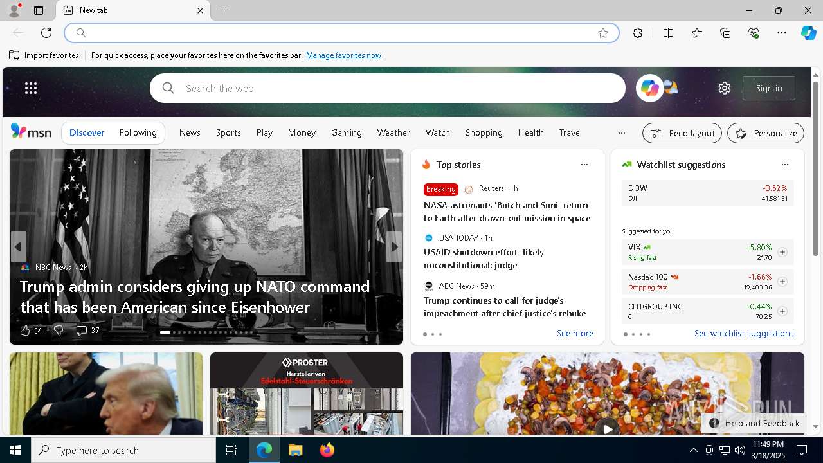Open Task View on taskbar
823x463 pixels.
tap(231, 450)
